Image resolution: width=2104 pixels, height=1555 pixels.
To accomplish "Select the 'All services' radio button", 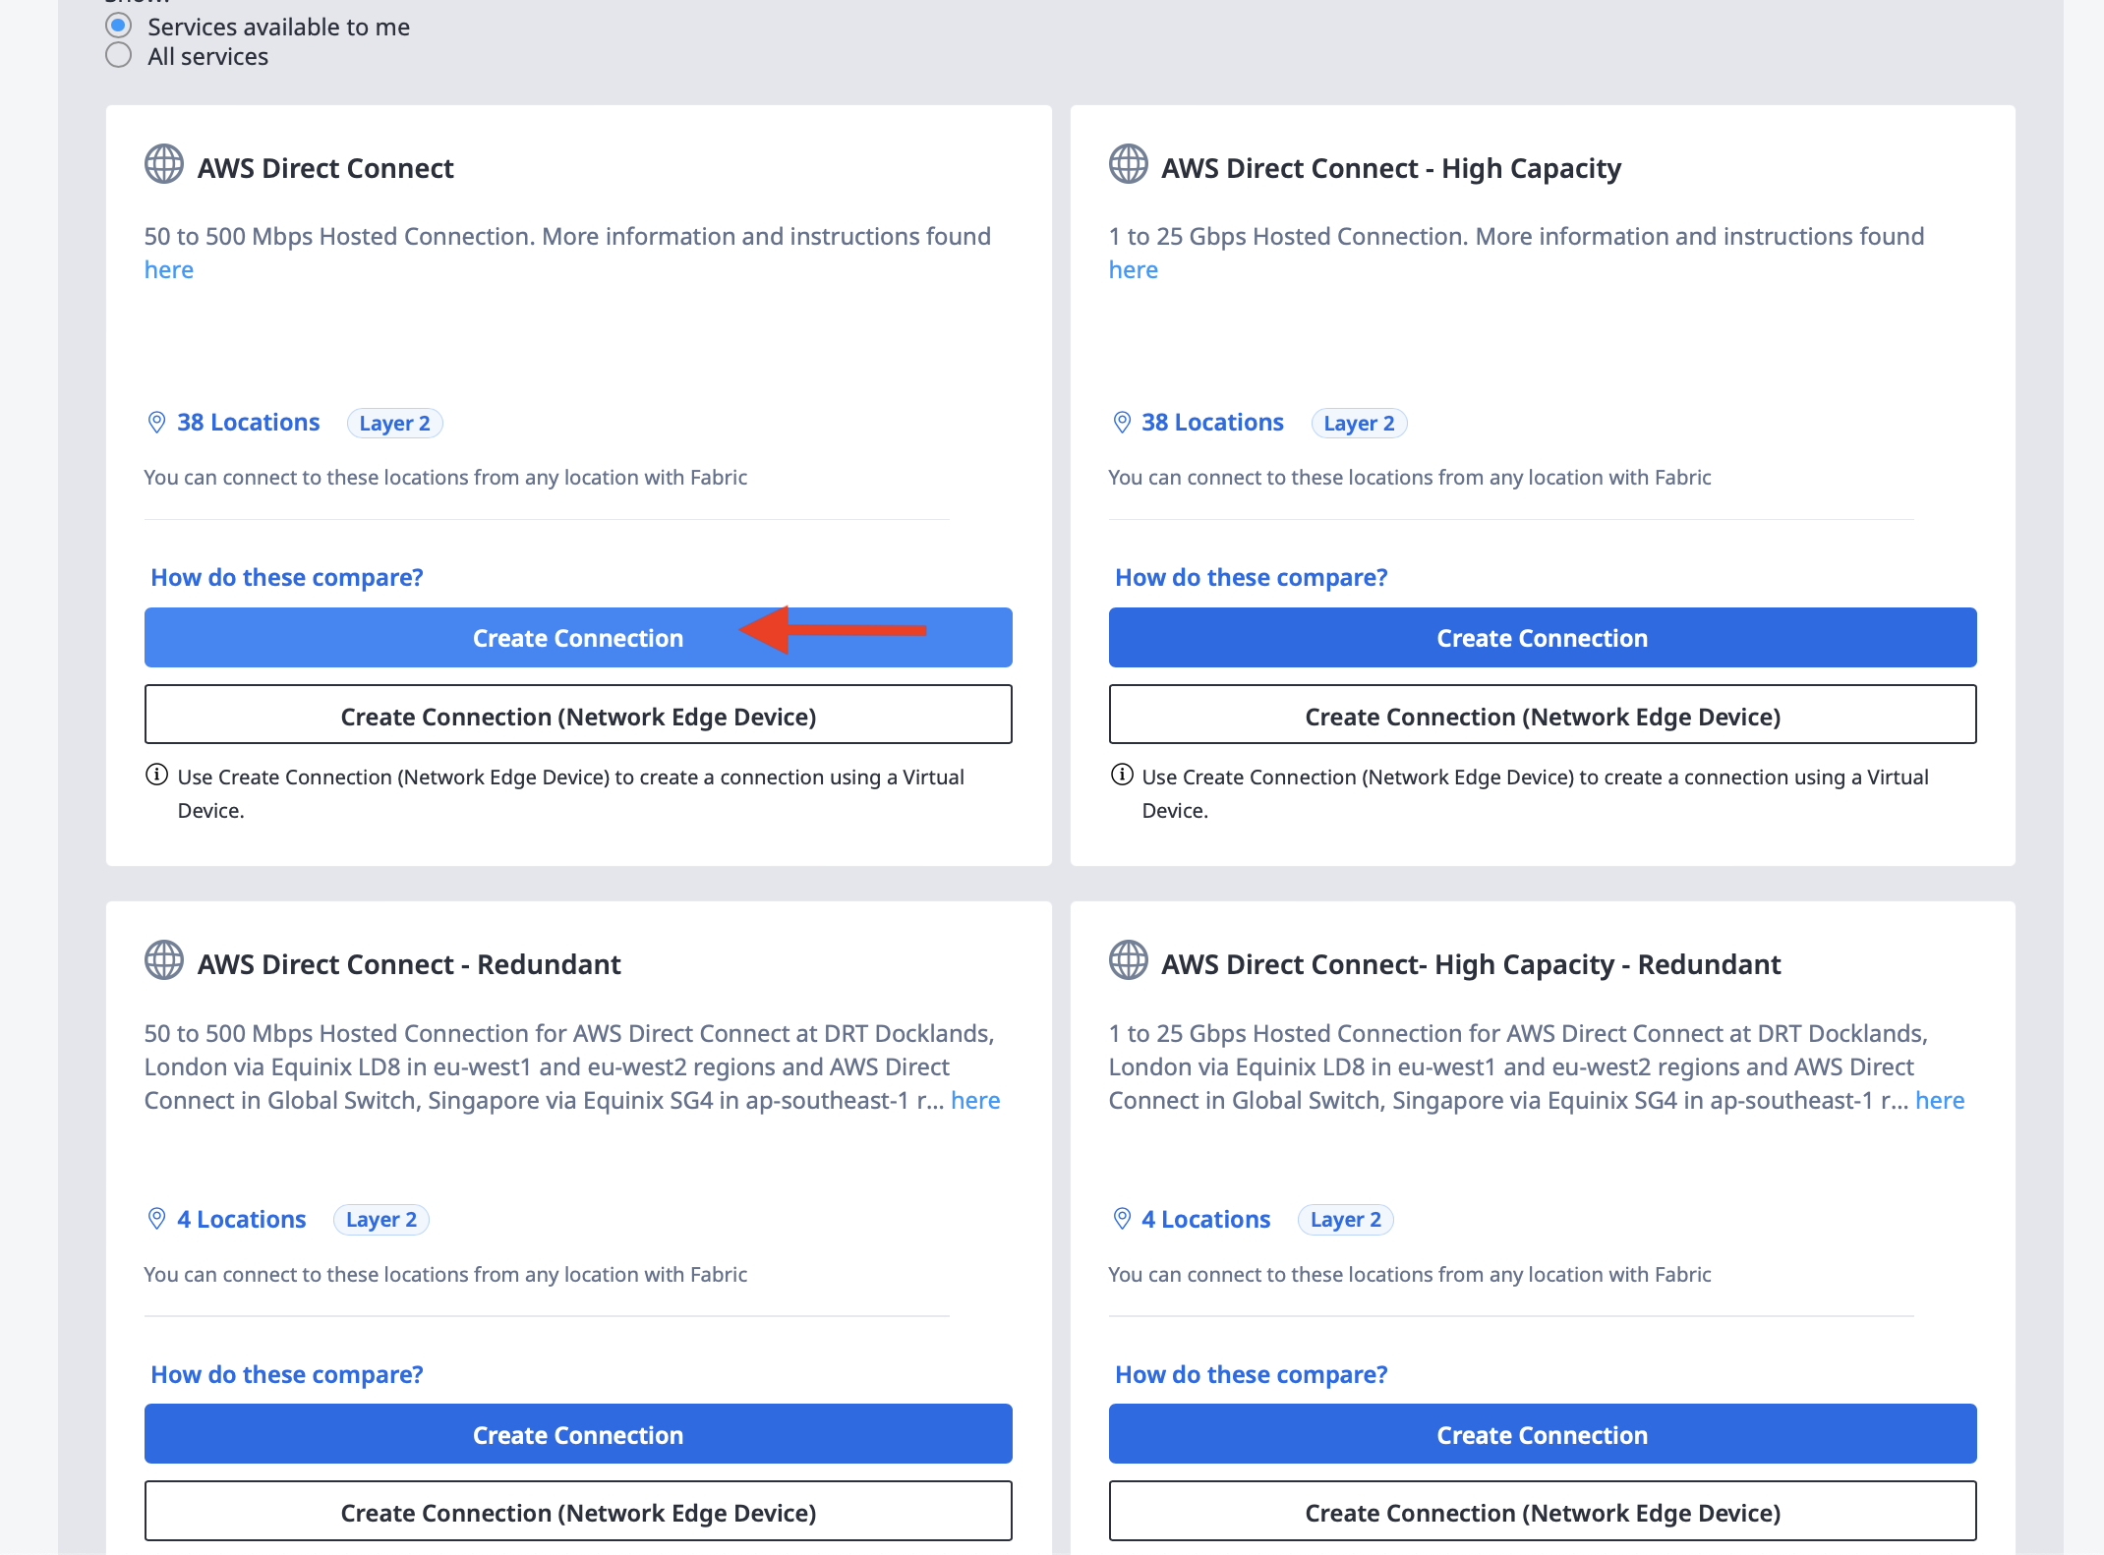I will (x=118, y=55).
